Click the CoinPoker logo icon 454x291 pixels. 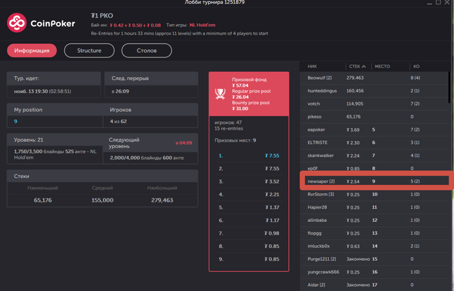17,23
